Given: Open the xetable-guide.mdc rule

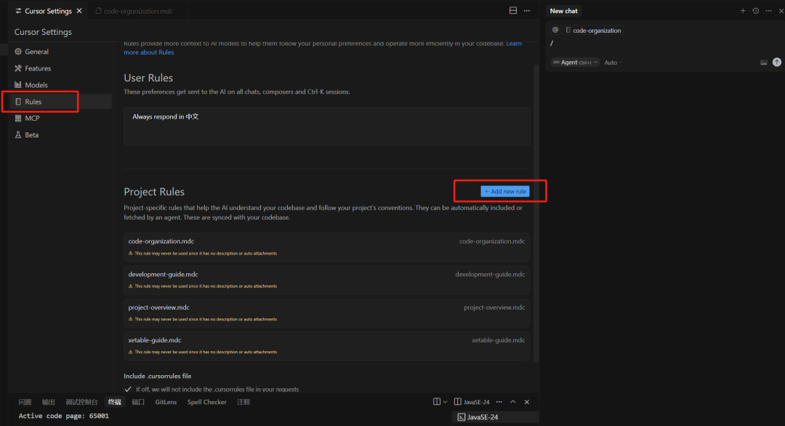Looking at the screenshot, I should click(x=326, y=346).
